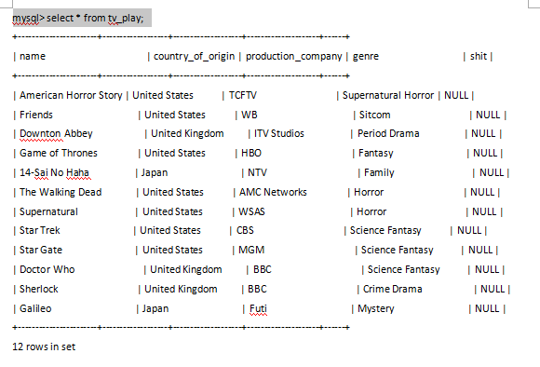The width and height of the screenshot is (540, 367).
Task: Select the 'Sitcom' genre cell
Action: 374,115
